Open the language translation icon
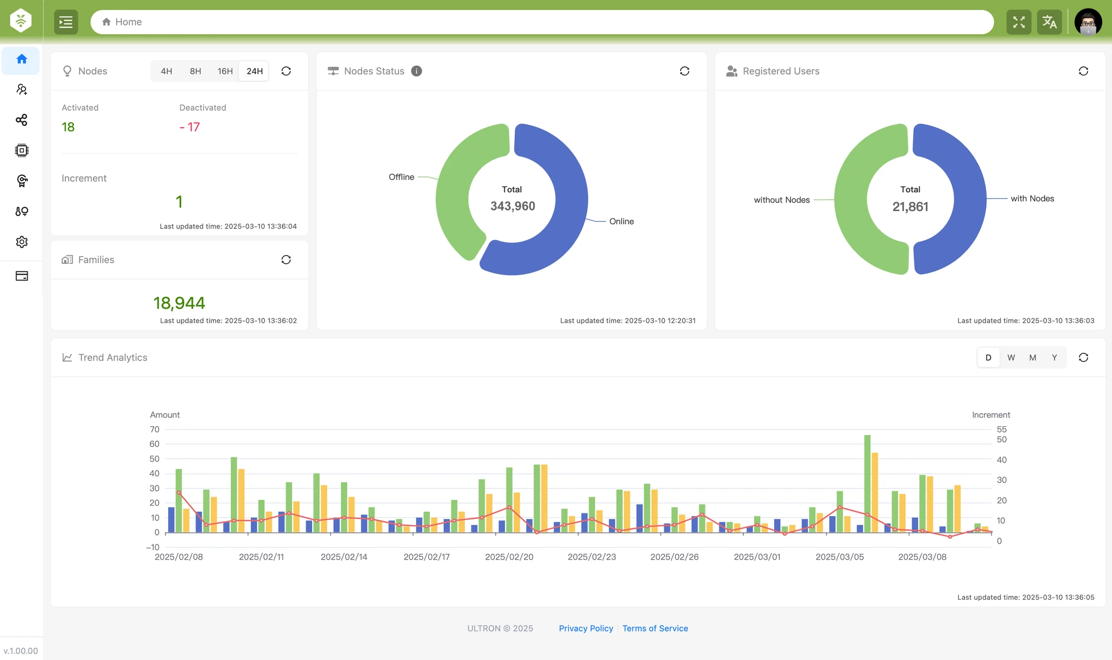 pyautogui.click(x=1049, y=22)
